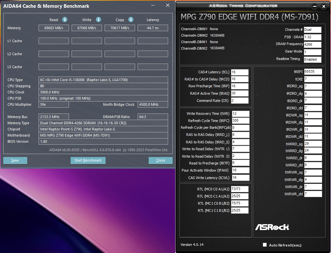Screen dimensions: 331x253
Task: Click the RAS# Active Time (tRAS) field
Action: tap(240, 93)
